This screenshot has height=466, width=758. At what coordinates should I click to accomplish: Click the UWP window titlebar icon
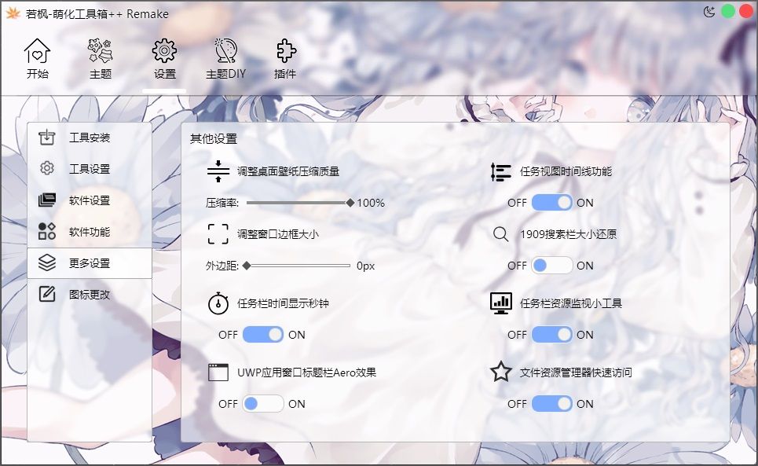coord(218,372)
